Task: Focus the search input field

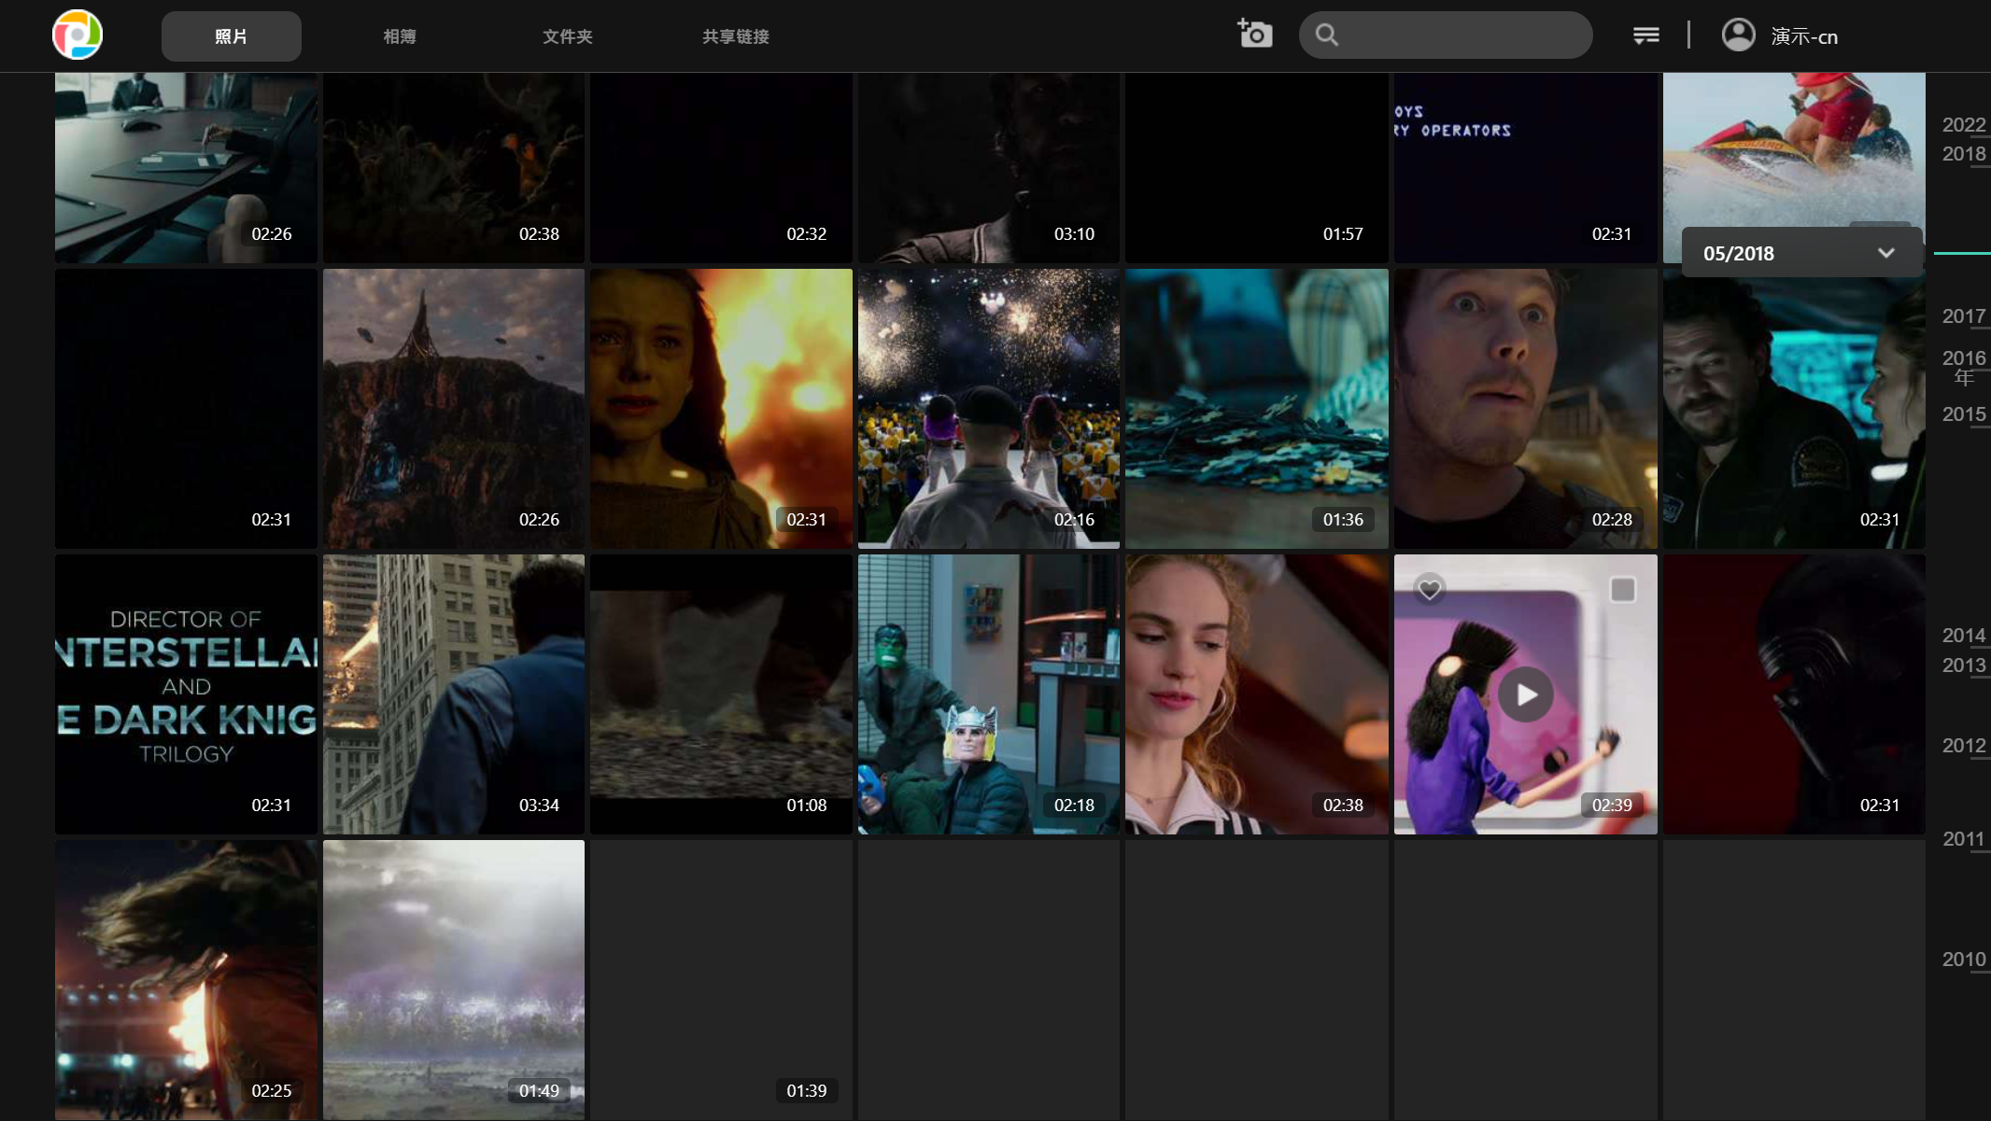Action: 1446,35
